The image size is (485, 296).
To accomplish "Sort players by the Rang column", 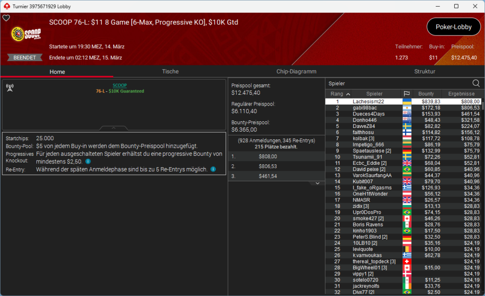I will coord(340,94).
